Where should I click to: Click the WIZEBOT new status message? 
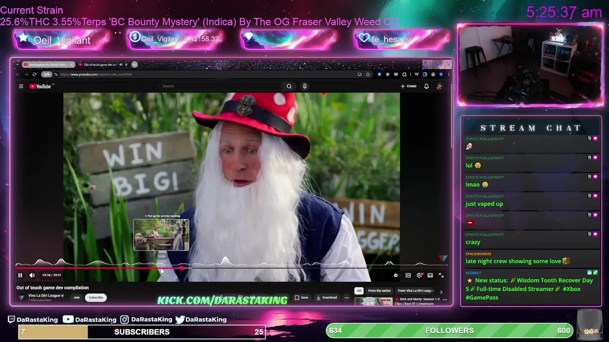pos(529,289)
